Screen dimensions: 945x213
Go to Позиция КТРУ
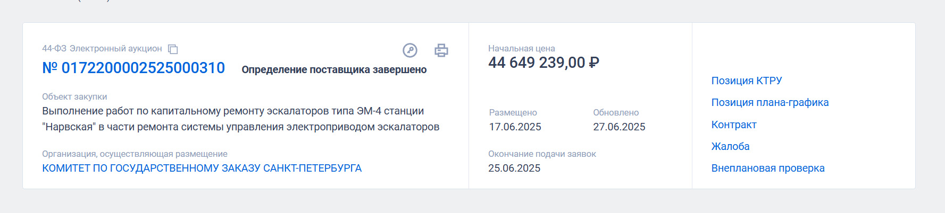pos(747,81)
